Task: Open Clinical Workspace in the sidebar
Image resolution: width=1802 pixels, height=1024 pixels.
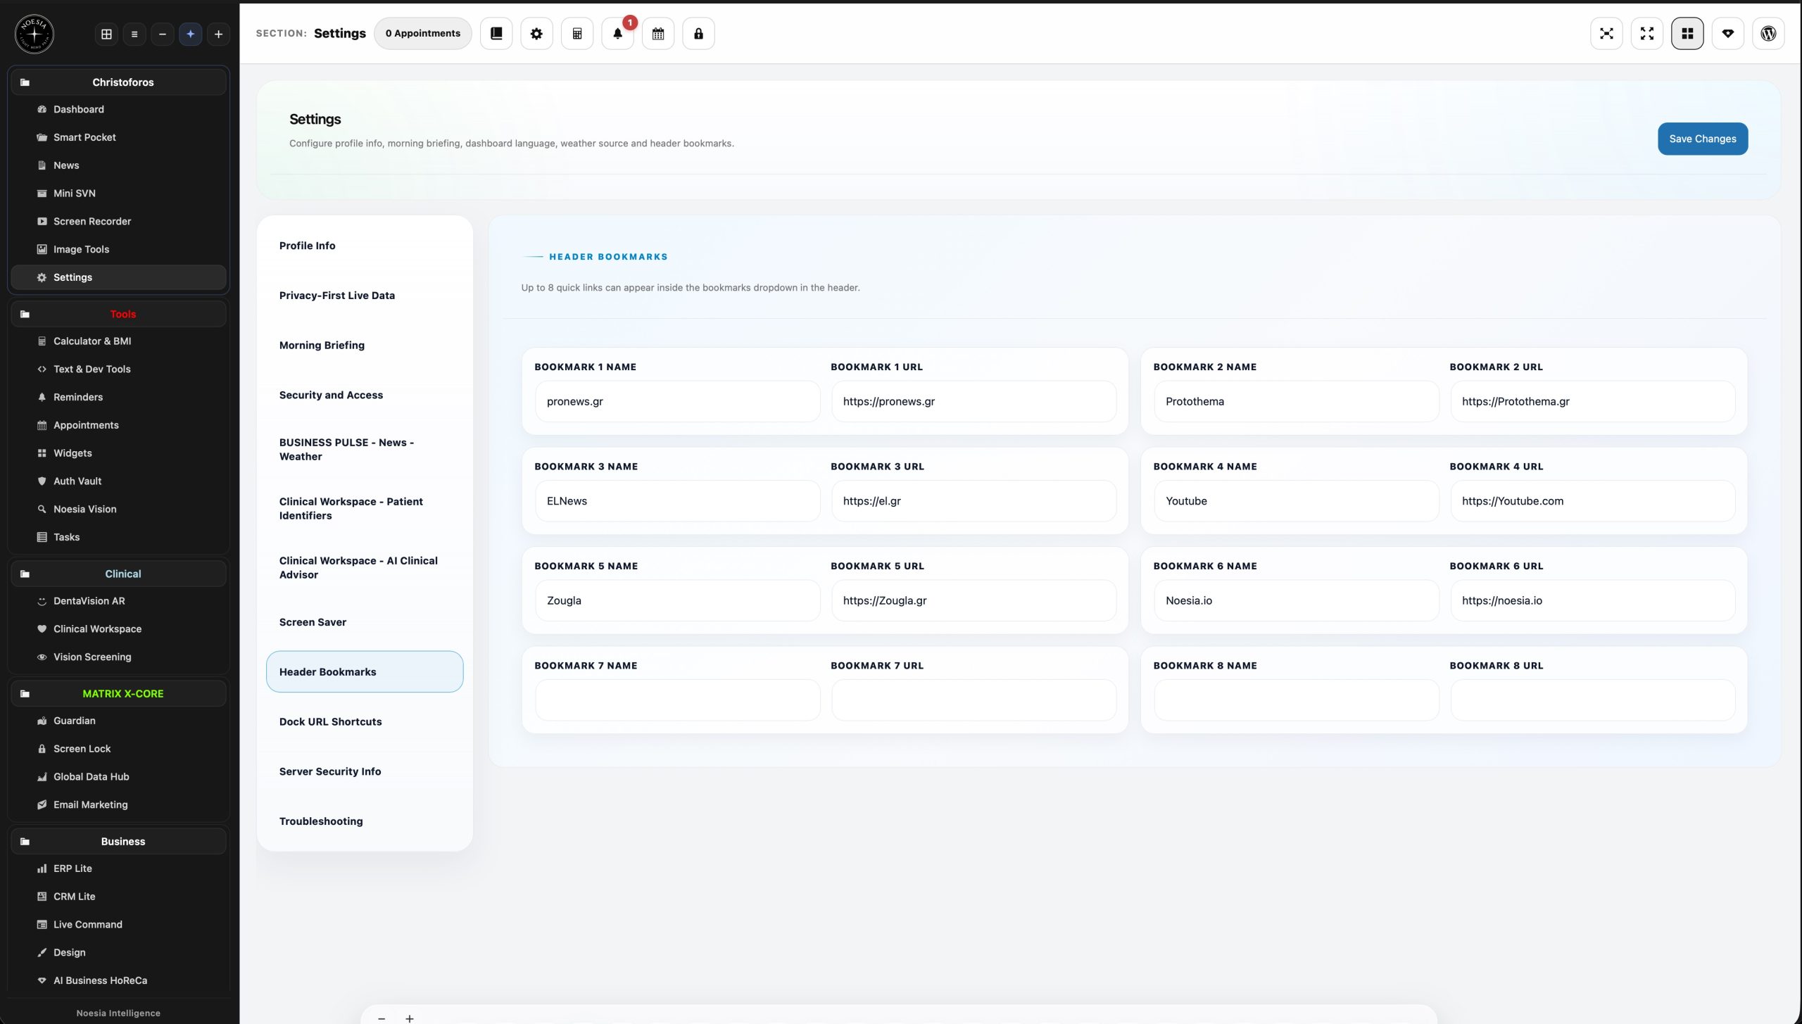Action: pyautogui.click(x=118, y=628)
